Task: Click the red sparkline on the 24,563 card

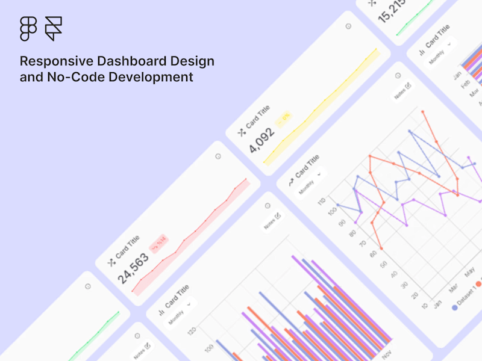Action: pos(190,236)
